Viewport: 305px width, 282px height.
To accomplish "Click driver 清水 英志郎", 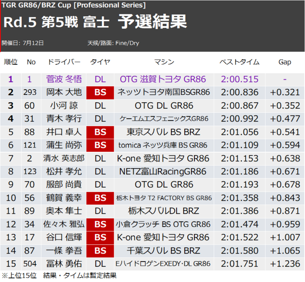I will (64, 158).
